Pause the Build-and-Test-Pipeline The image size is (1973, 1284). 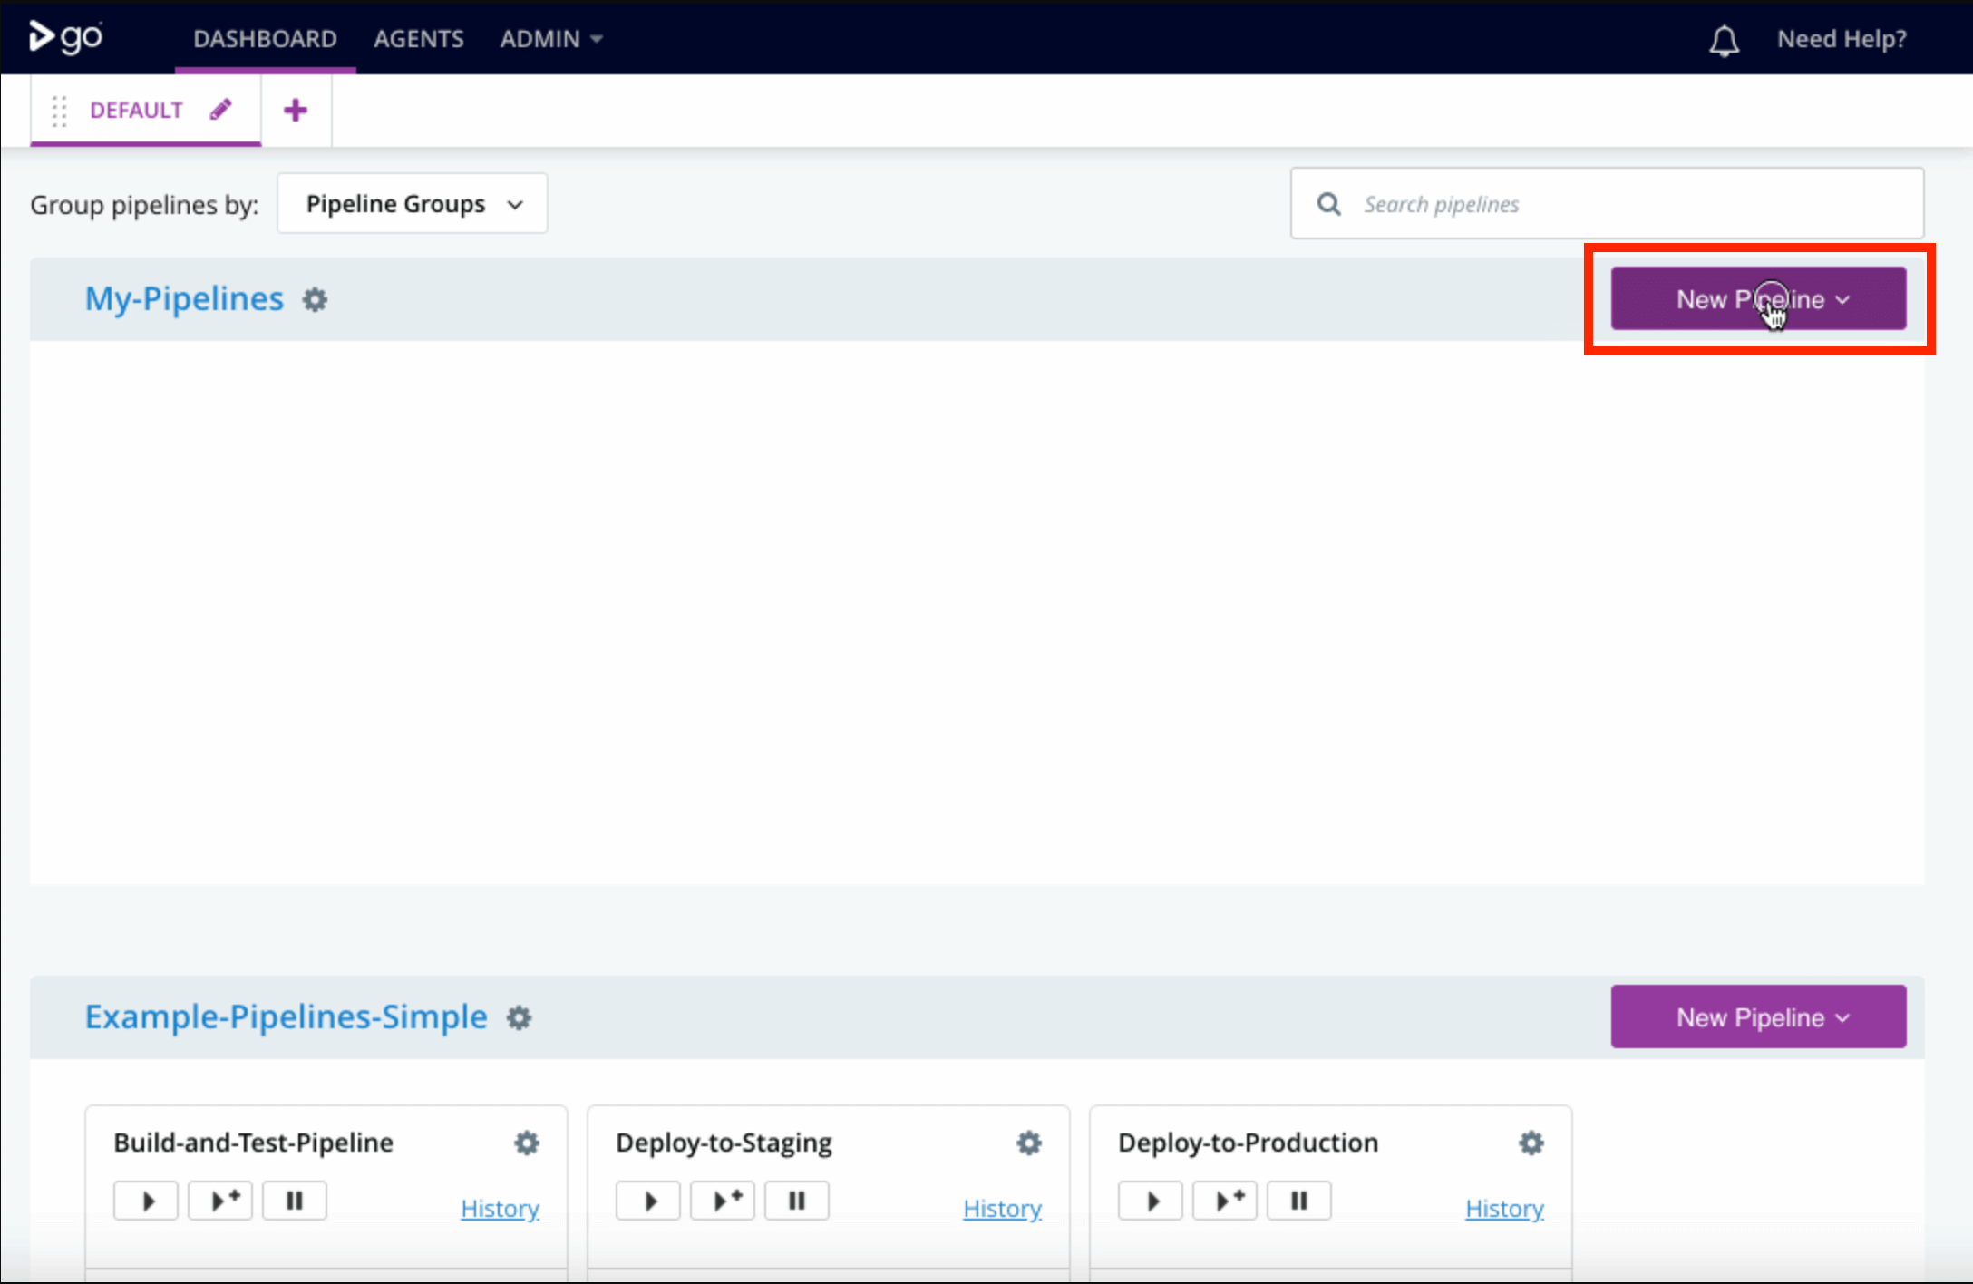[x=294, y=1201]
